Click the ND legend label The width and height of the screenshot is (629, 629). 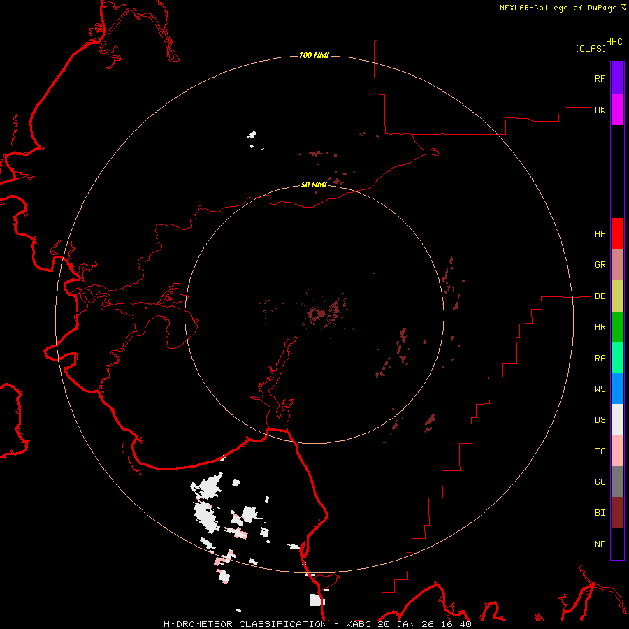coord(600,544)
